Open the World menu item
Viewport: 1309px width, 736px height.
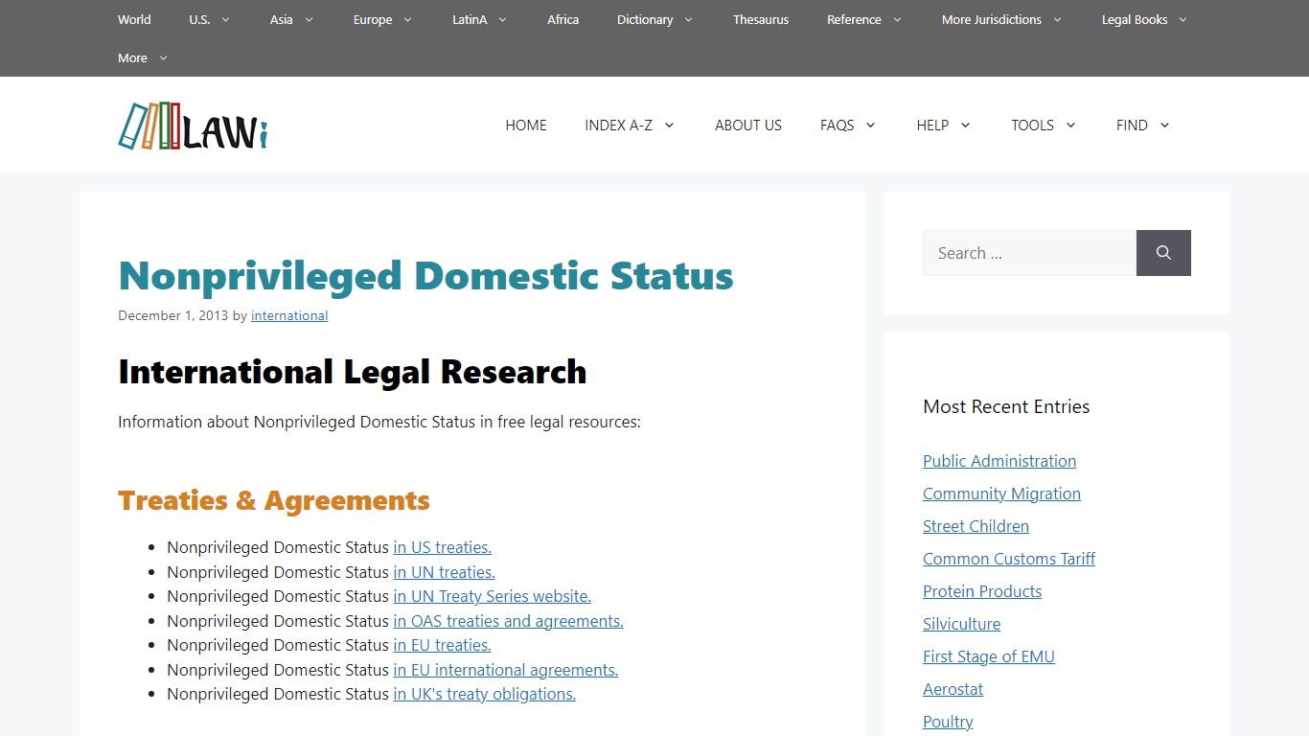134,19
